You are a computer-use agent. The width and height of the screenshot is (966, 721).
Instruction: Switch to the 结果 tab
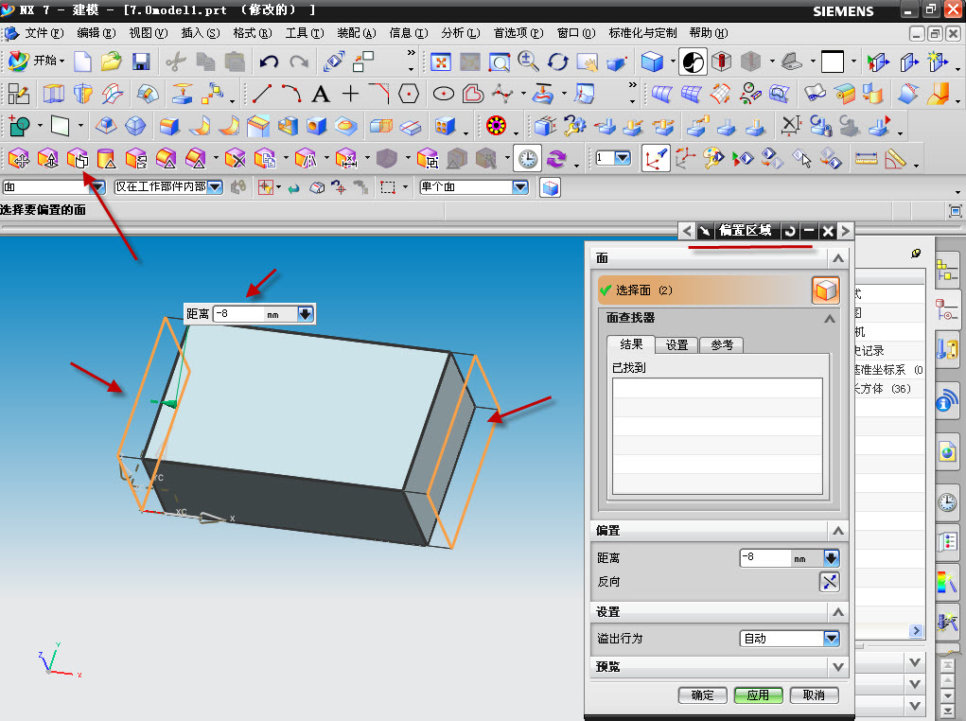631,344
